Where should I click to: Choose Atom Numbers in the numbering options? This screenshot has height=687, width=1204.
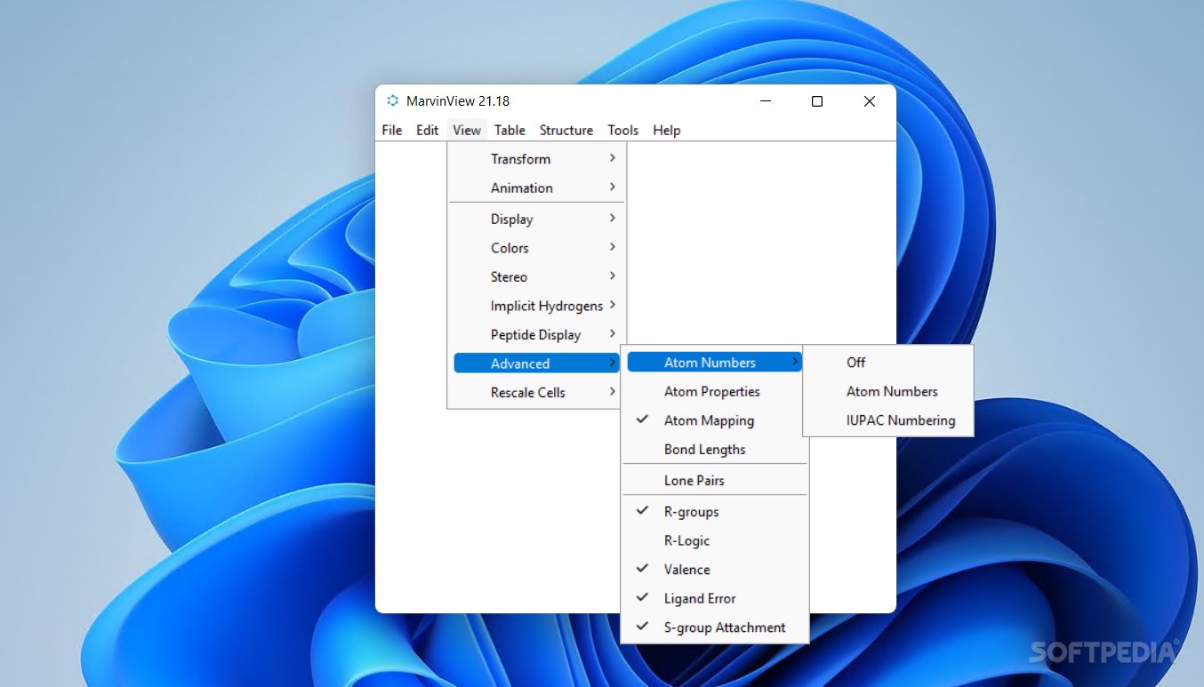[x=887, y=391]
